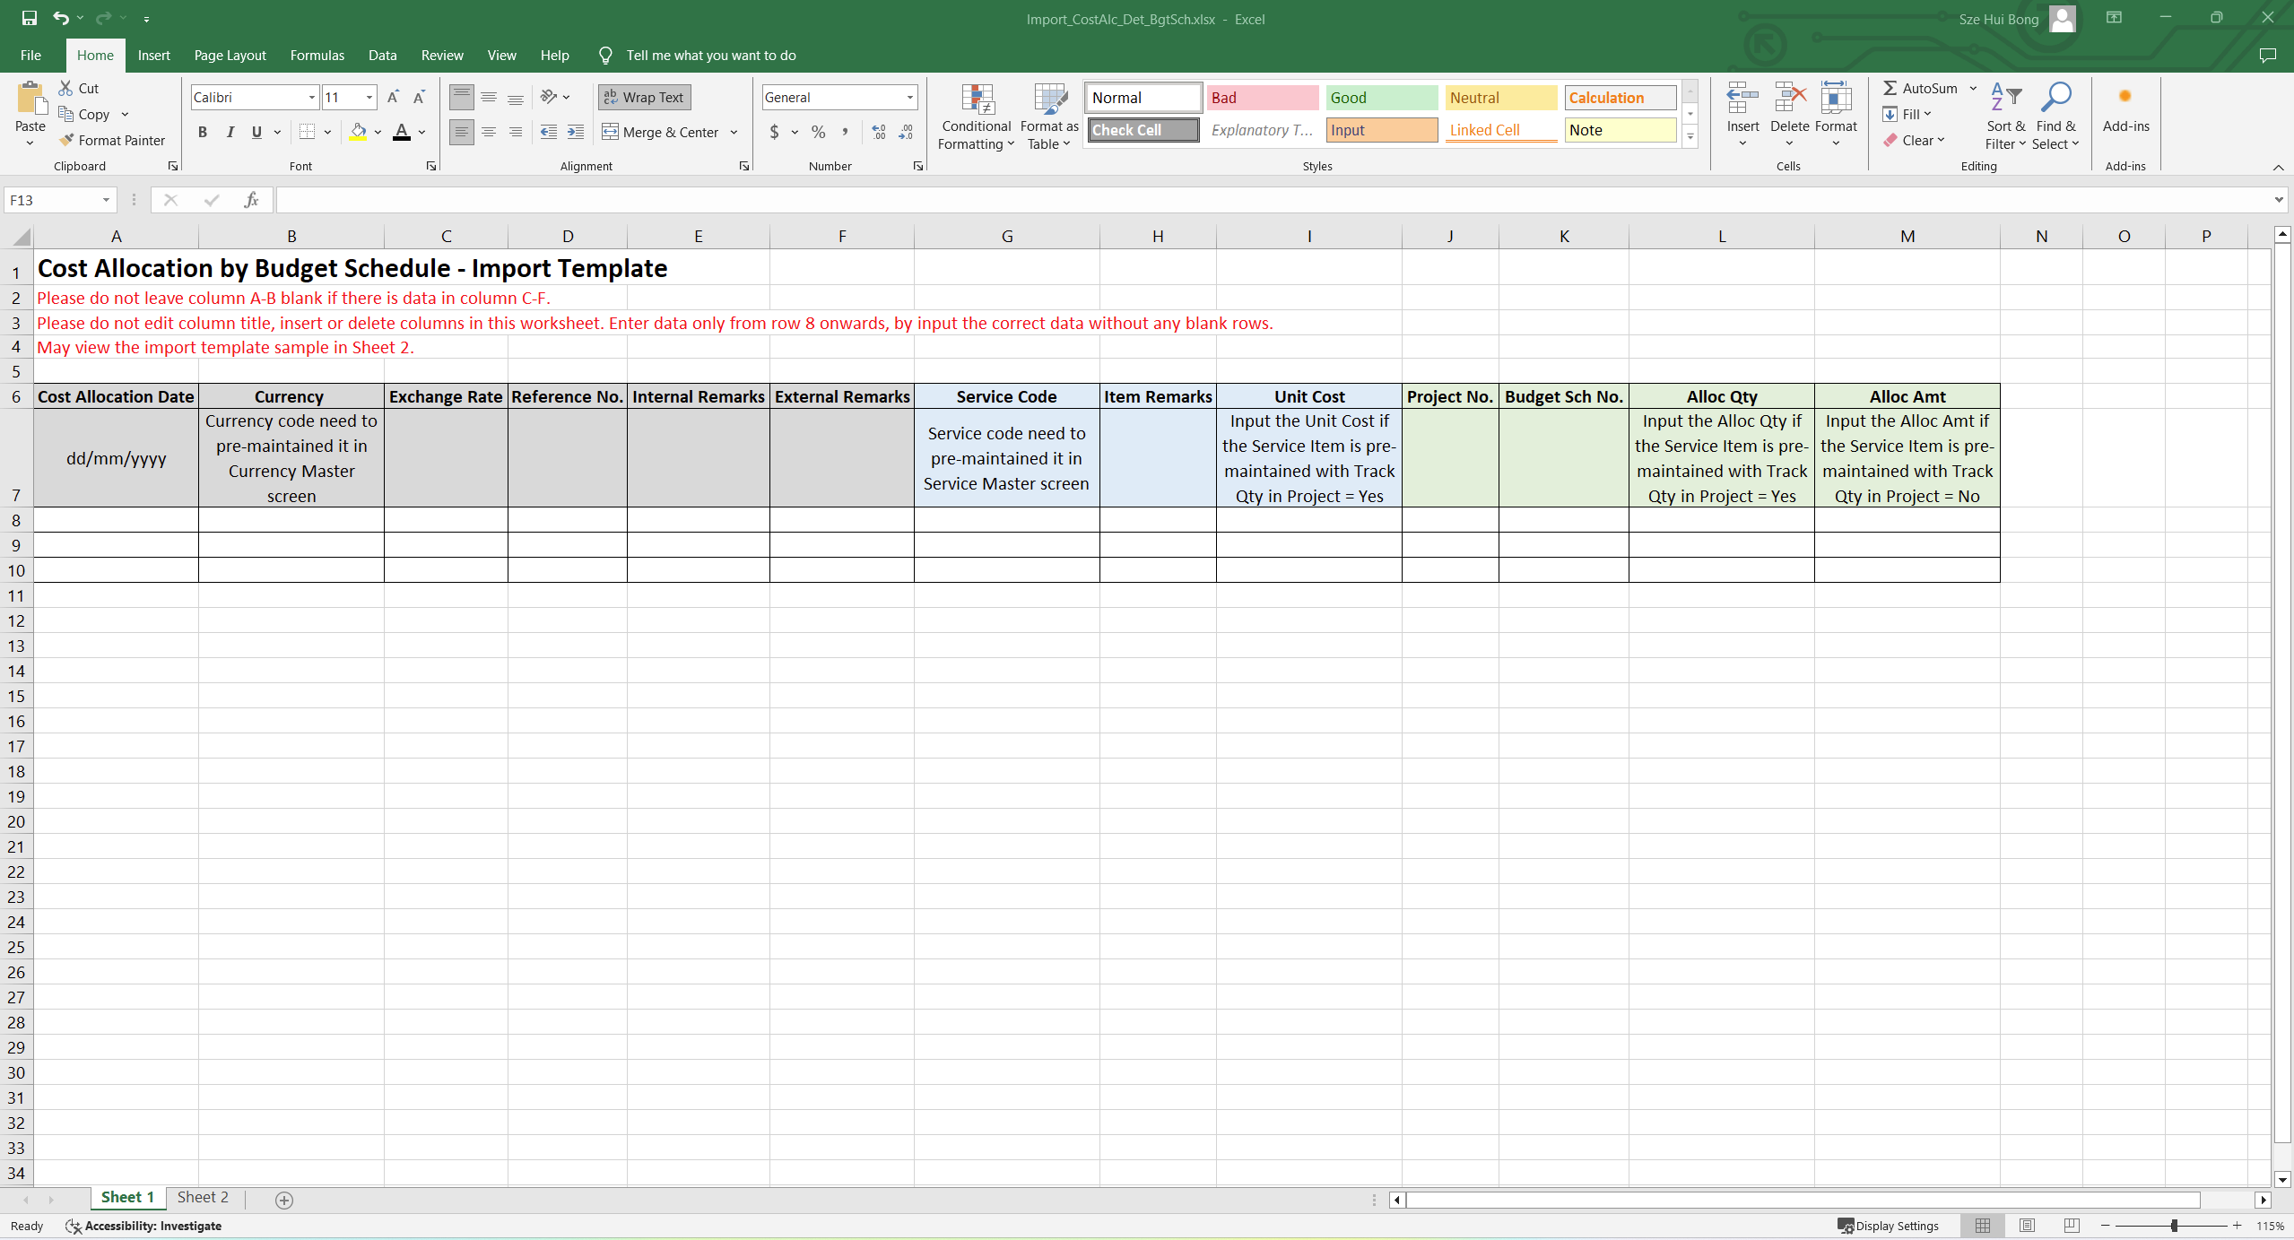Screen dimensions: 2294x1240
Task: Toggle Bold formatting
Action: click(x=203, y=132)
